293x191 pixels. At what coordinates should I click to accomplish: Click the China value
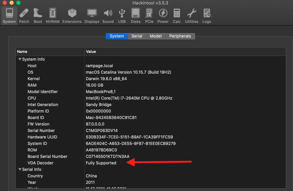(91, 176)
